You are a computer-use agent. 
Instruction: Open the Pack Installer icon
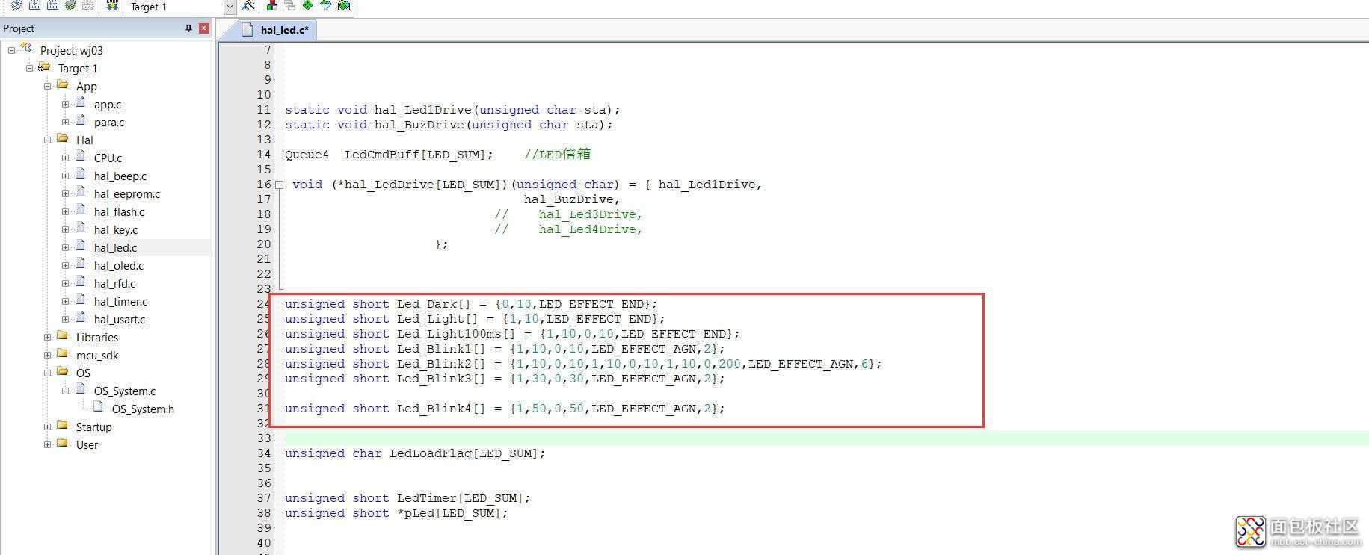point(344,6)
